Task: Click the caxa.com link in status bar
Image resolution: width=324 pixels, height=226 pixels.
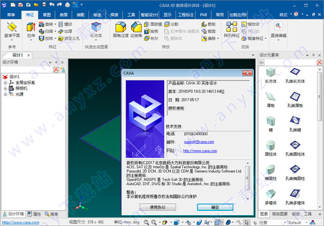Action: pyautogui.click(x=21, y=222)
